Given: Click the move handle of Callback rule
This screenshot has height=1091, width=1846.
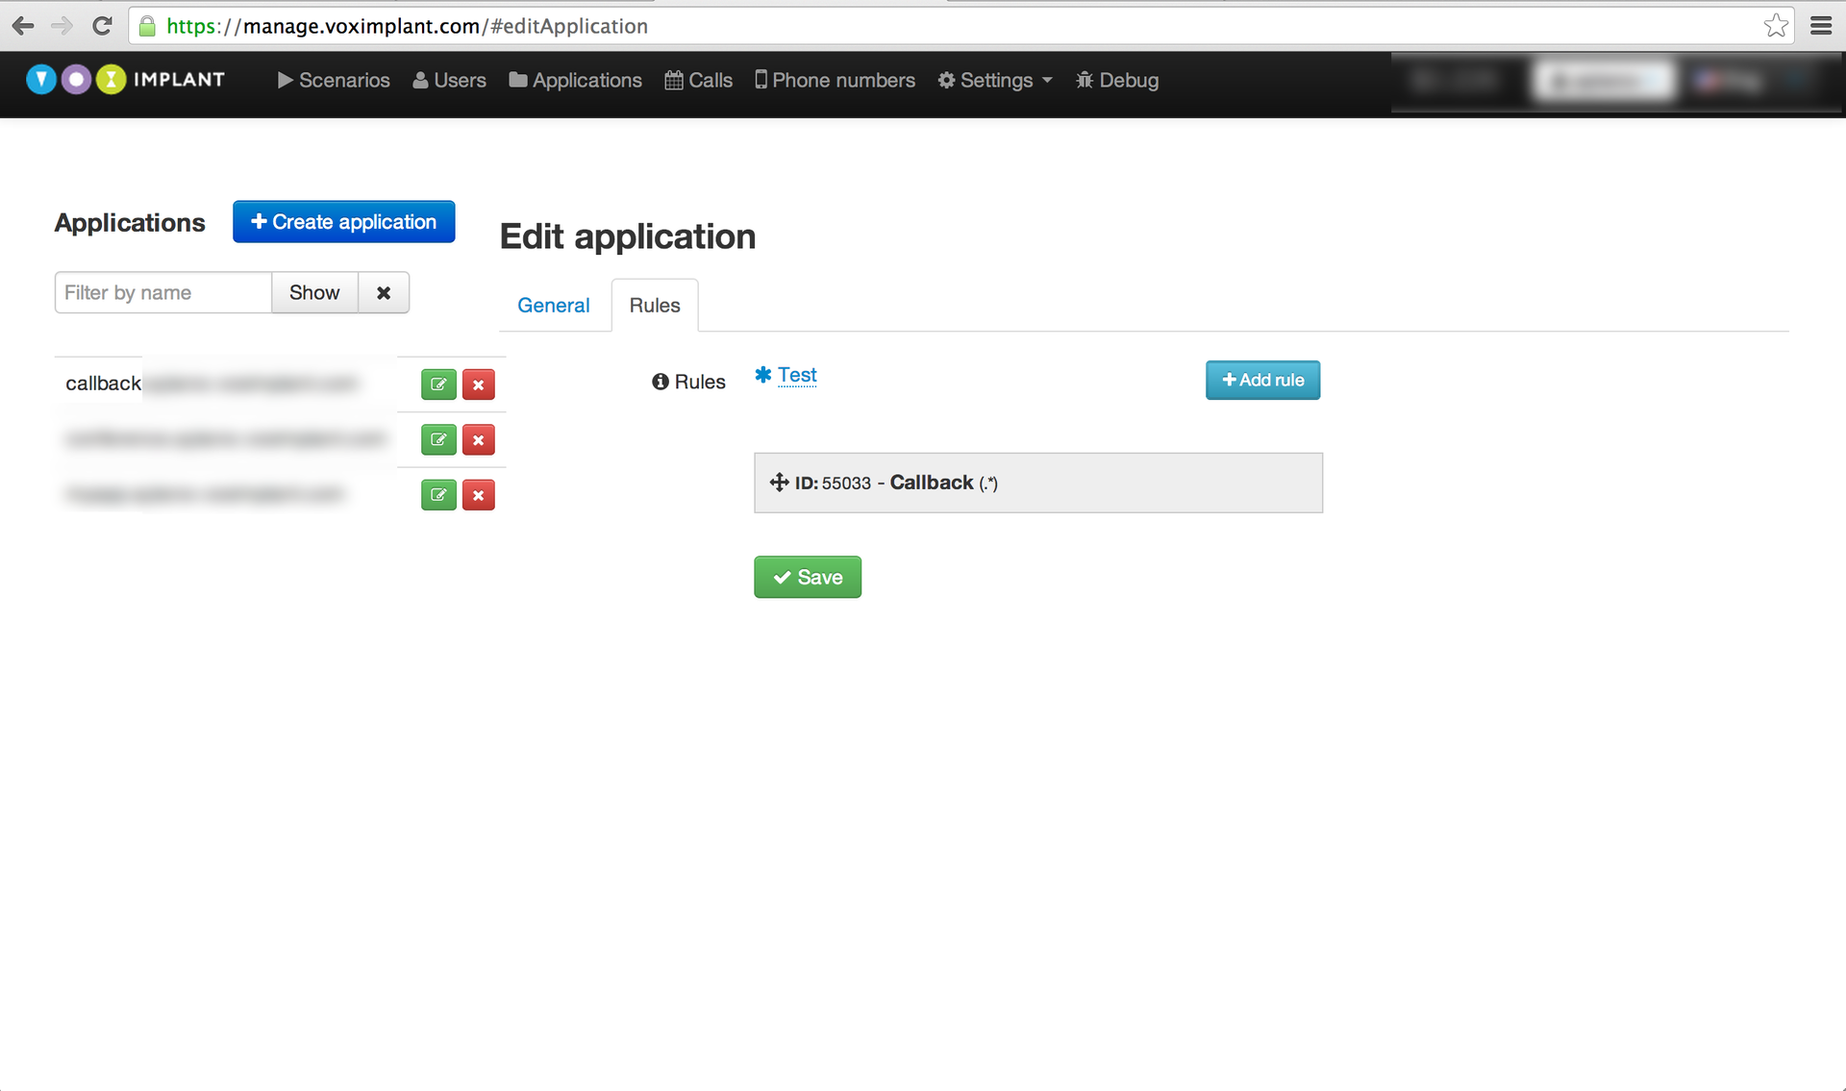Looking at the screenshot, I should tap(779, 483).
